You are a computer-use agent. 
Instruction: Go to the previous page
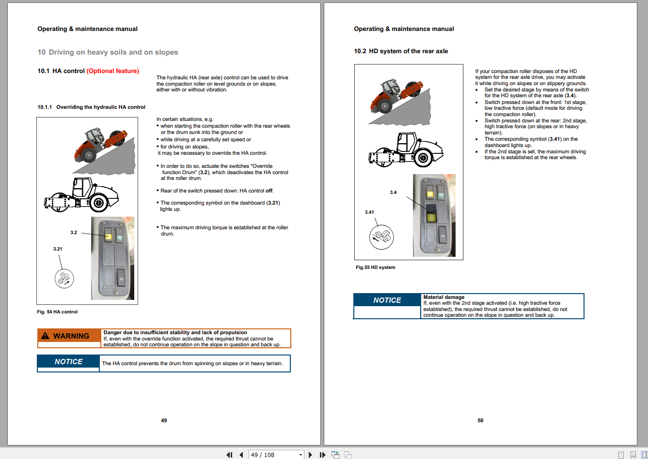coord(241,455)
